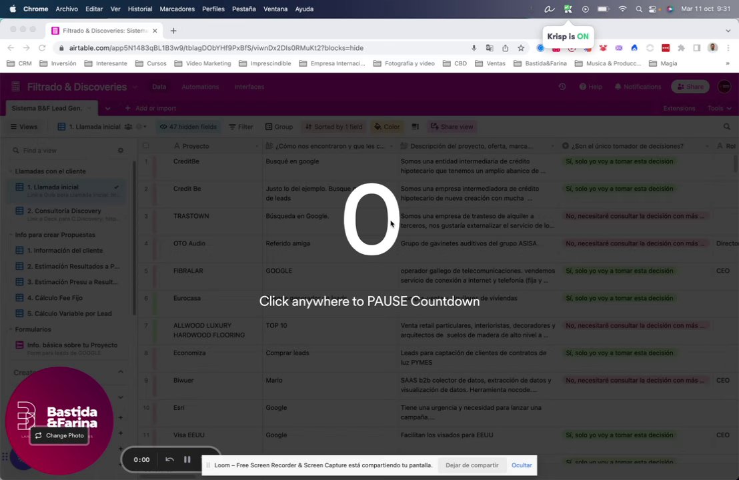Open the Airtable Help menu
The image size is (739, 480).
point(590,87)
